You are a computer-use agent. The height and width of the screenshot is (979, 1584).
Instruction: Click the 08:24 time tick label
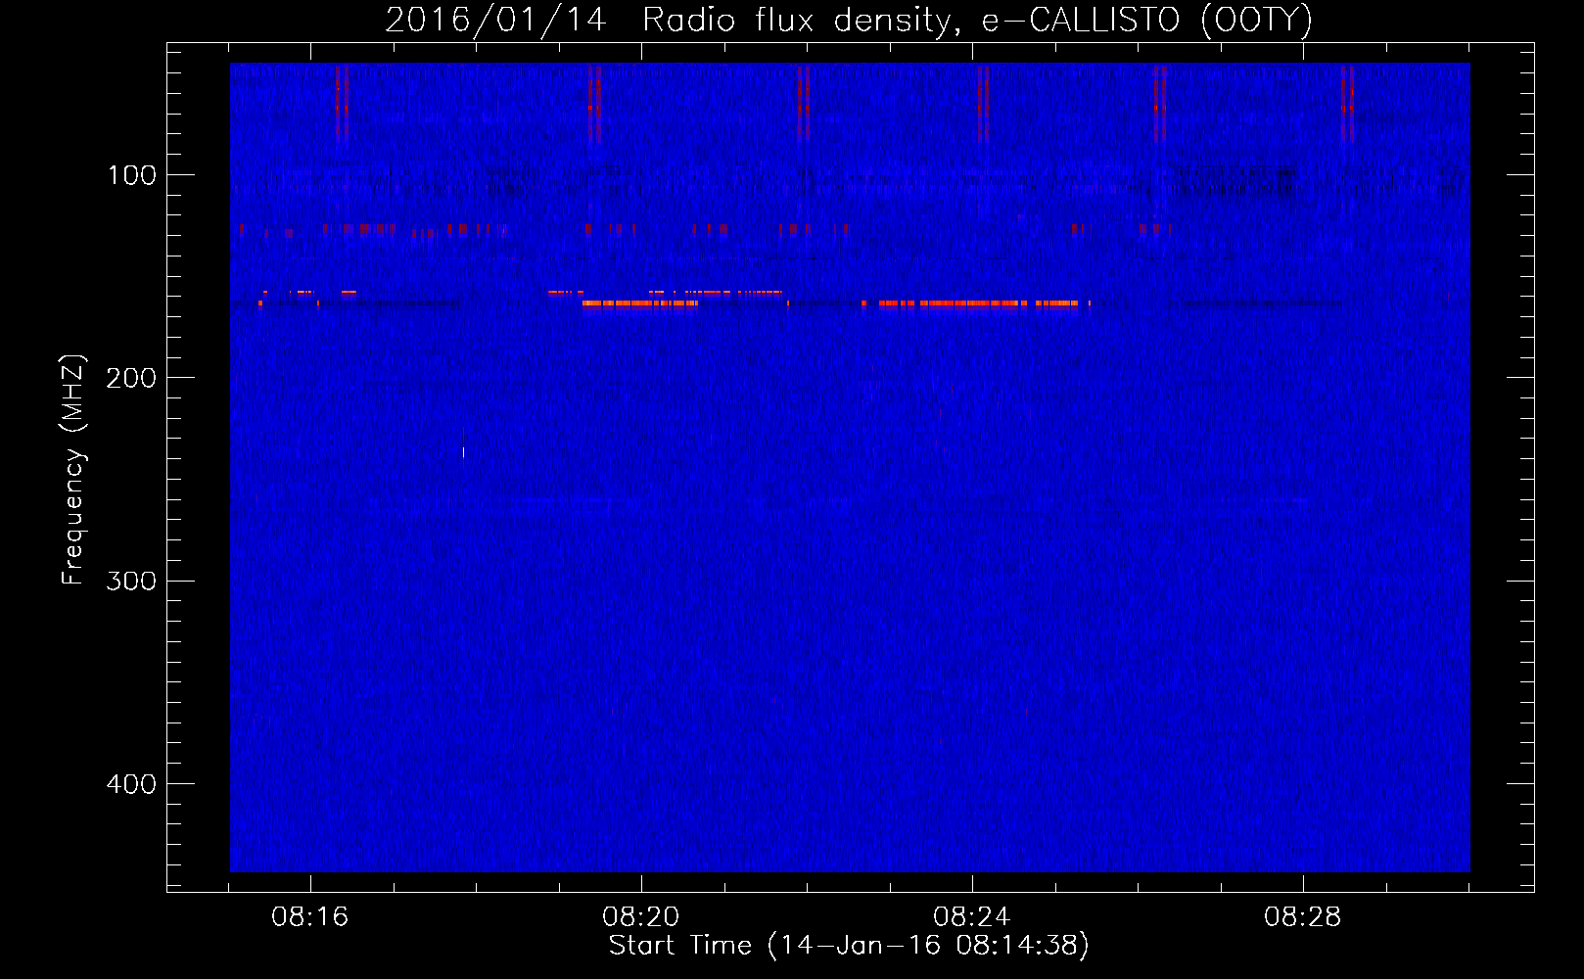click(972, 917)
